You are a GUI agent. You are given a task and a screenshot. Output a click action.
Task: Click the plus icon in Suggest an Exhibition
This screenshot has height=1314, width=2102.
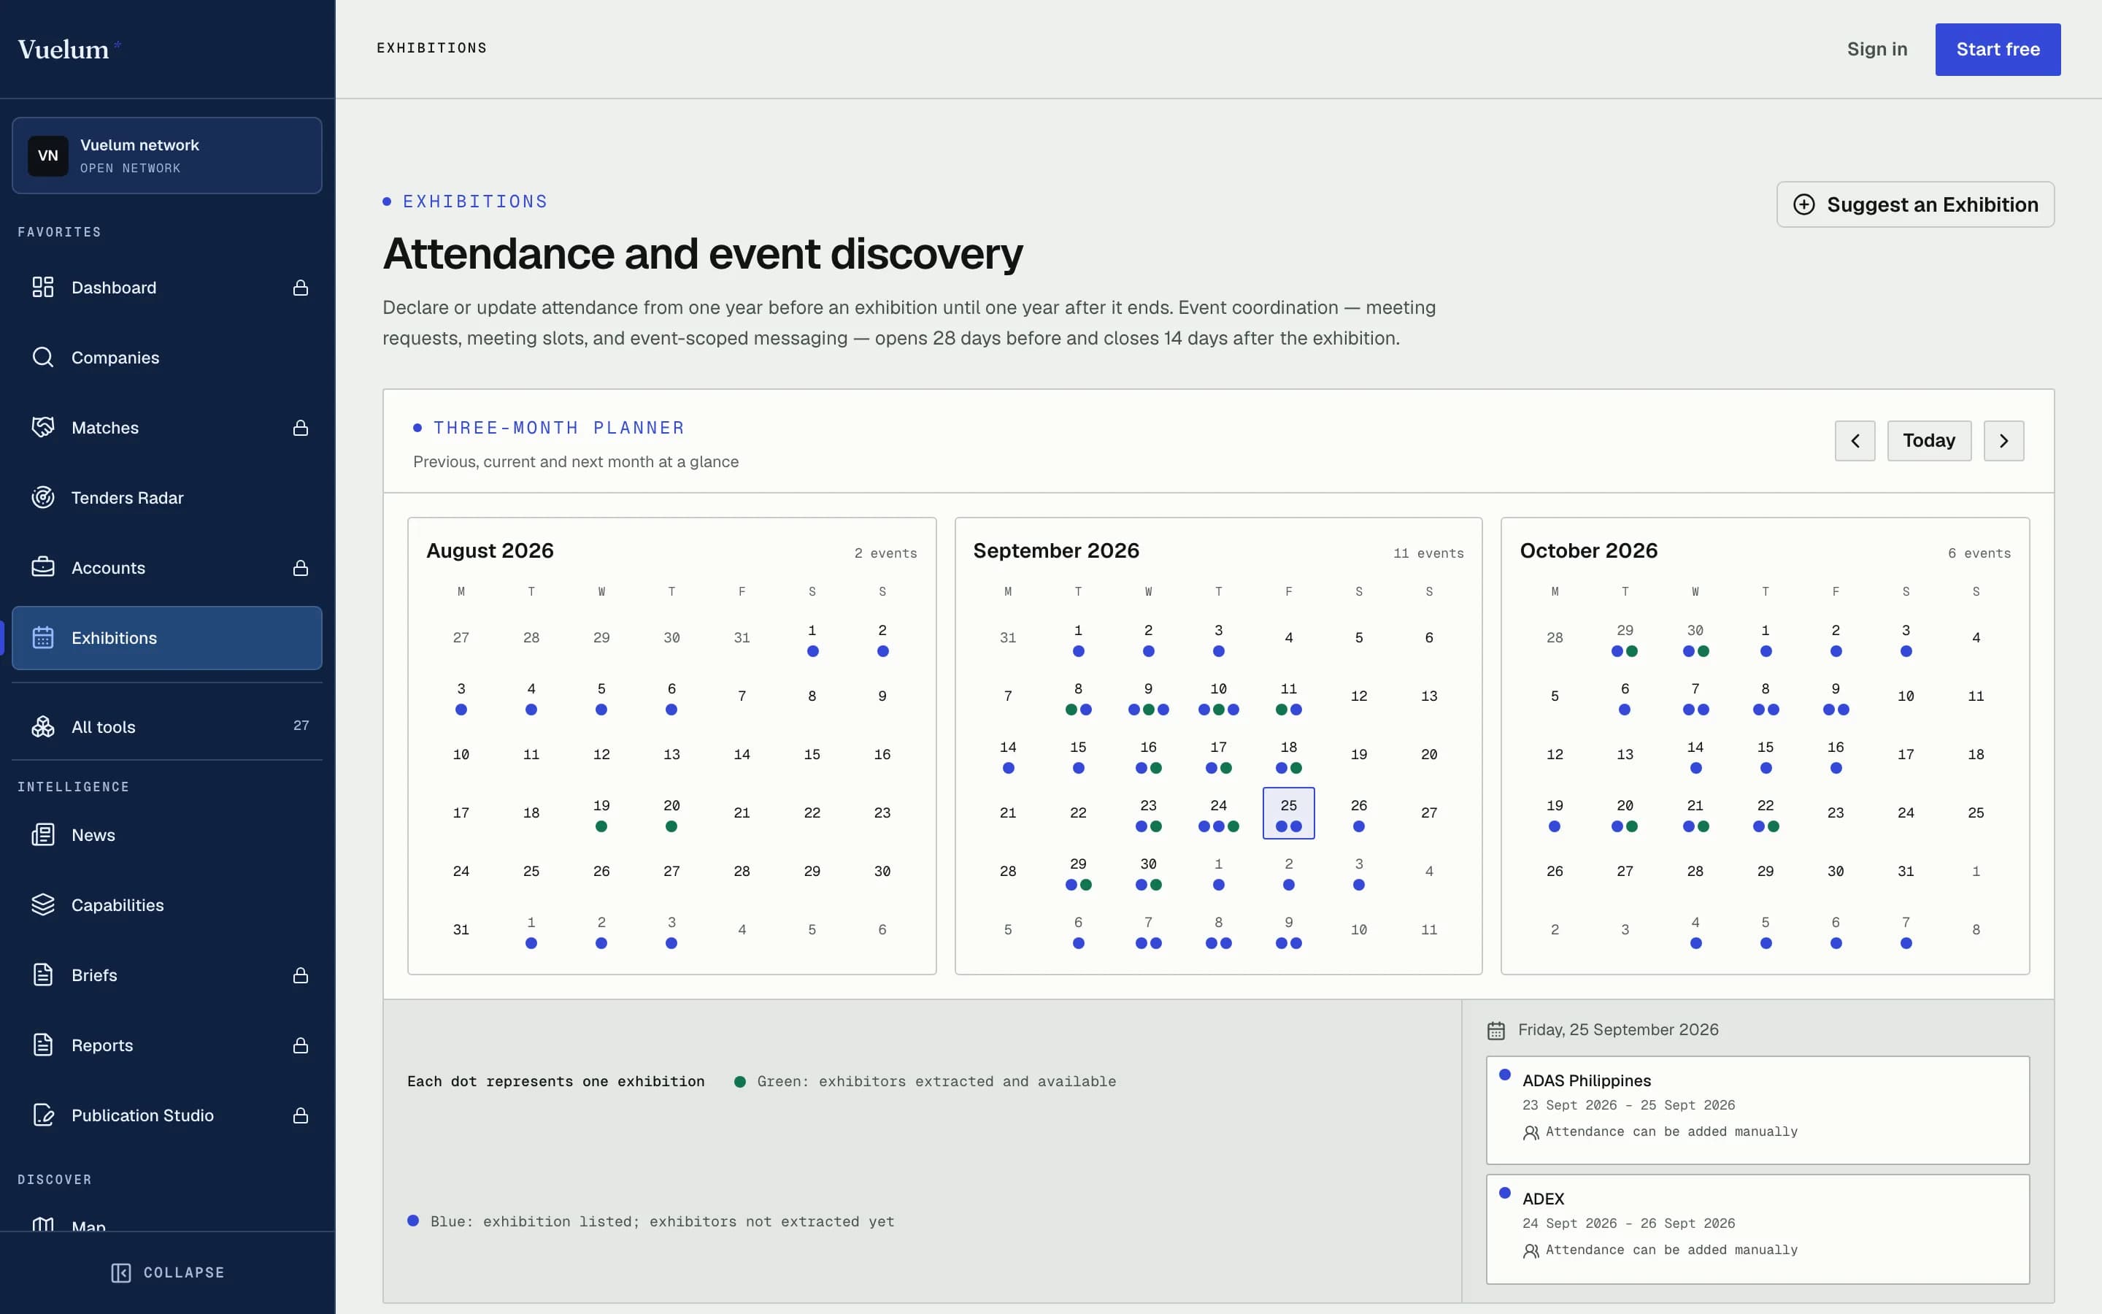click(1804, 204)
